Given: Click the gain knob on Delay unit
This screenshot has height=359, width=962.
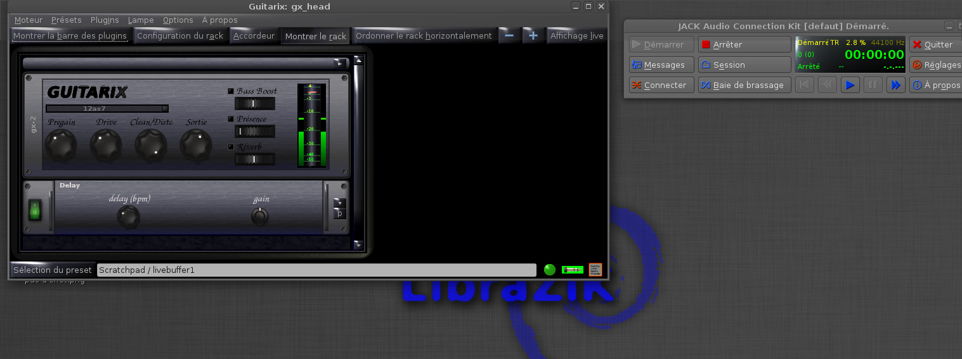Looking at the screenshot, I should (x=260, y=217).
